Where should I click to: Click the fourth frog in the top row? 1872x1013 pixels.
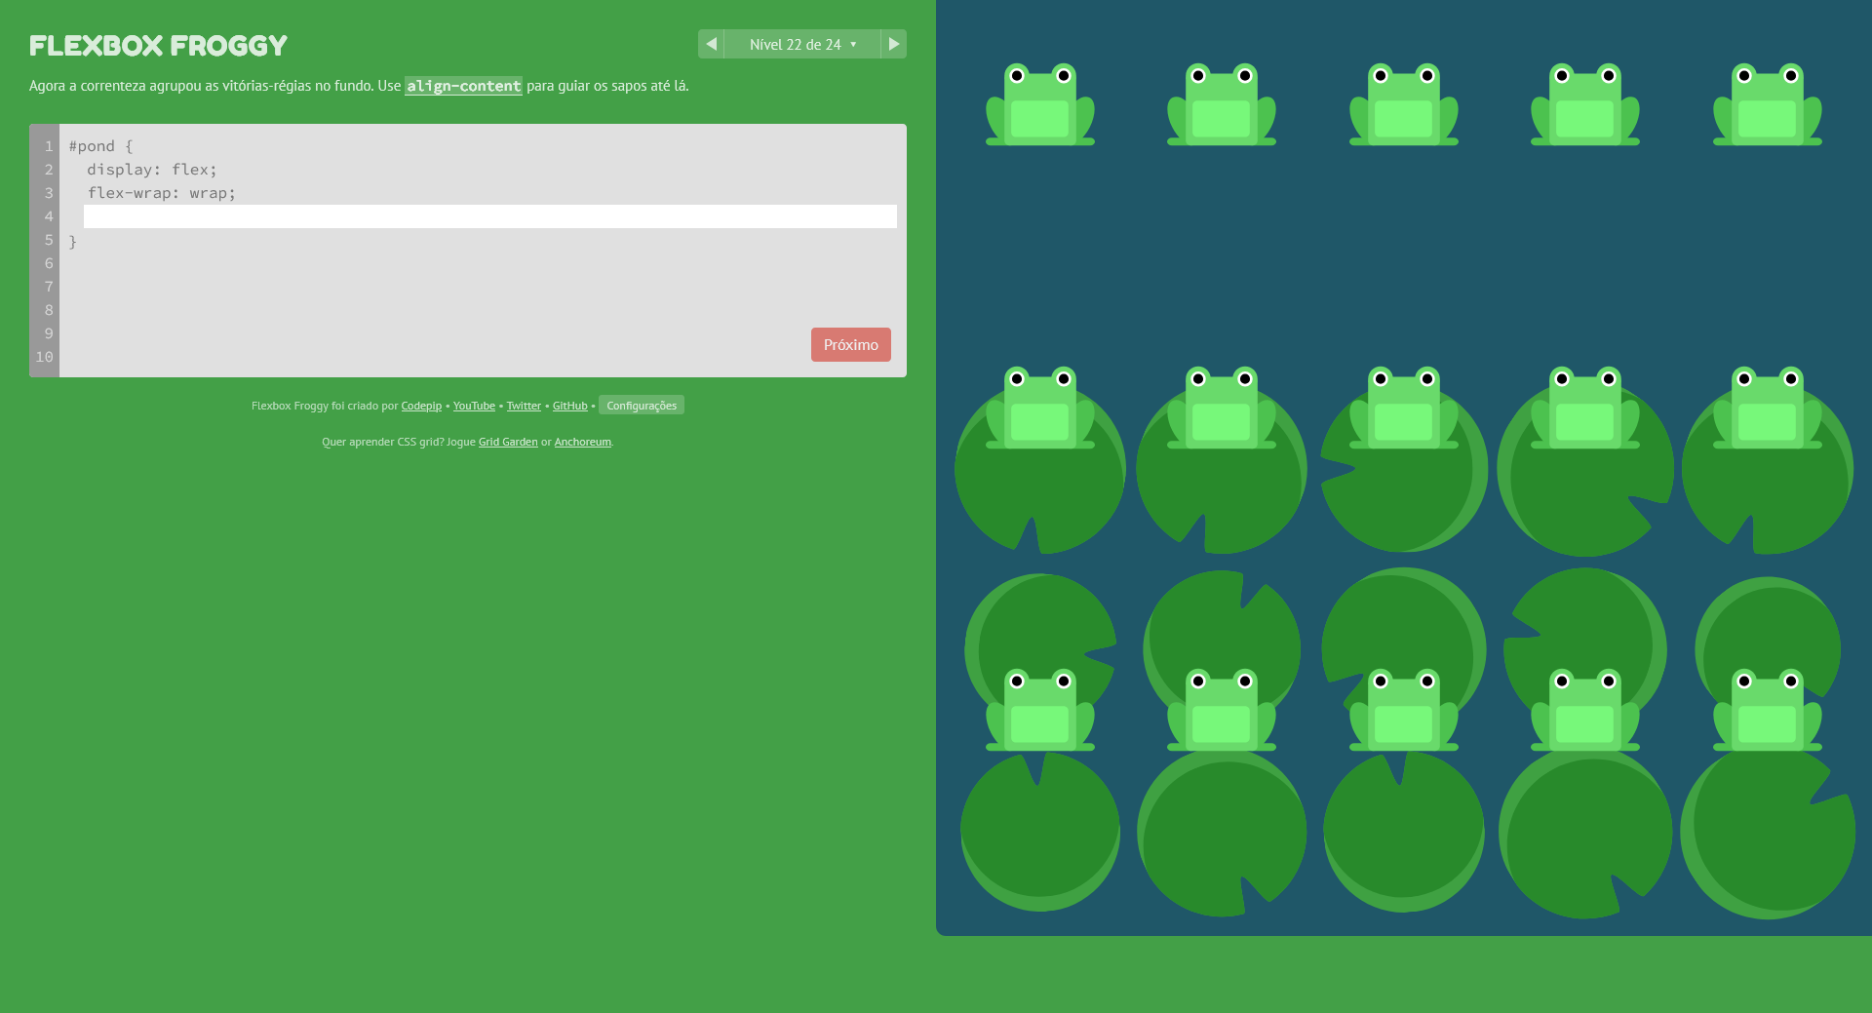coord(1585,104)
